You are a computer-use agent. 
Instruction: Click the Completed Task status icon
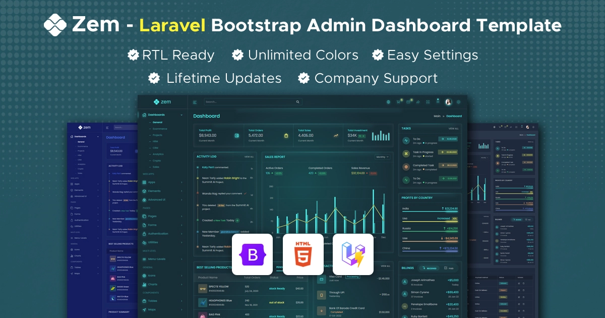click(406, 167)
